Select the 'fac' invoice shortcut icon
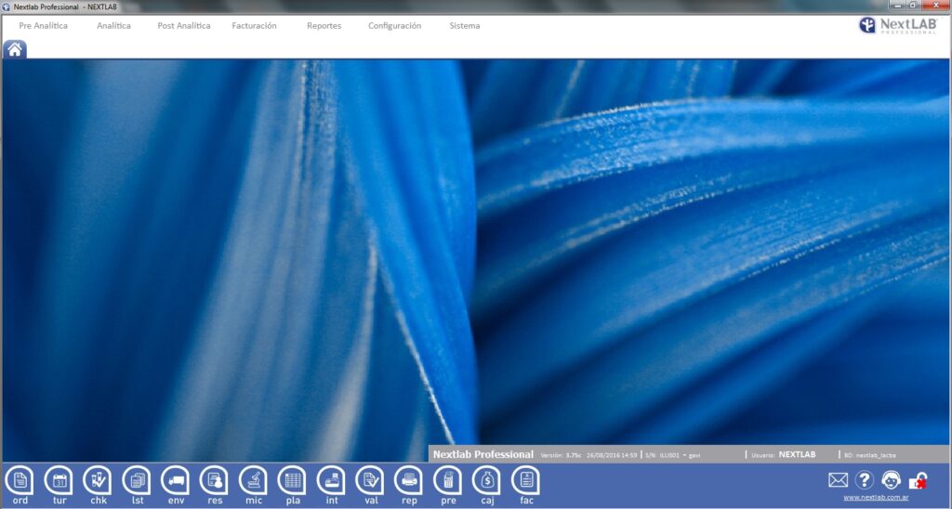This screenshot has height=509, width=952. point(525,481)
